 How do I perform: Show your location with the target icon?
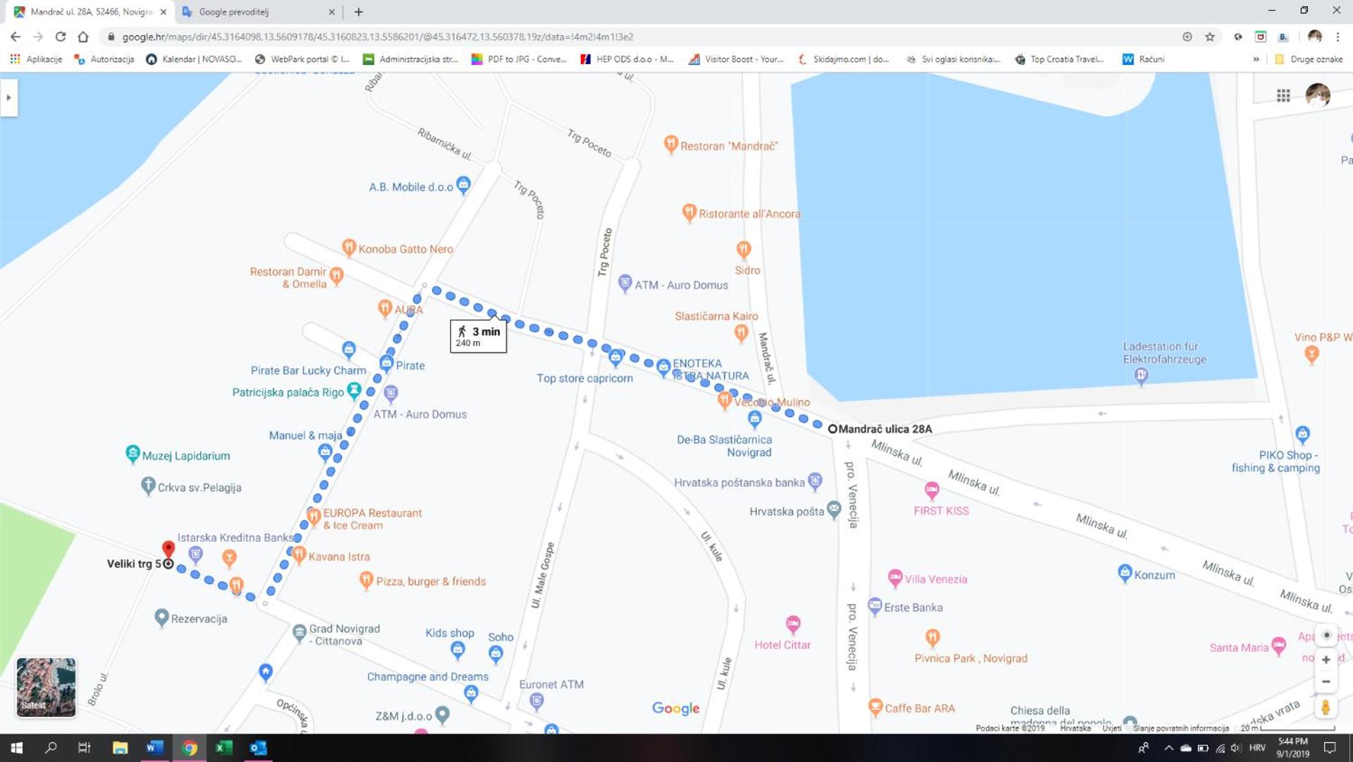click(x=1326, y=635)
